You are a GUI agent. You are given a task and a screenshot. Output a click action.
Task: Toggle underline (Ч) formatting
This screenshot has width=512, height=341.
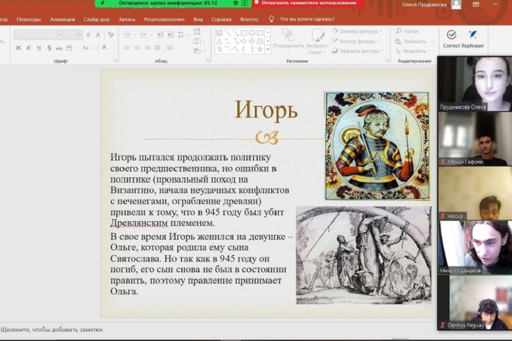39,48
